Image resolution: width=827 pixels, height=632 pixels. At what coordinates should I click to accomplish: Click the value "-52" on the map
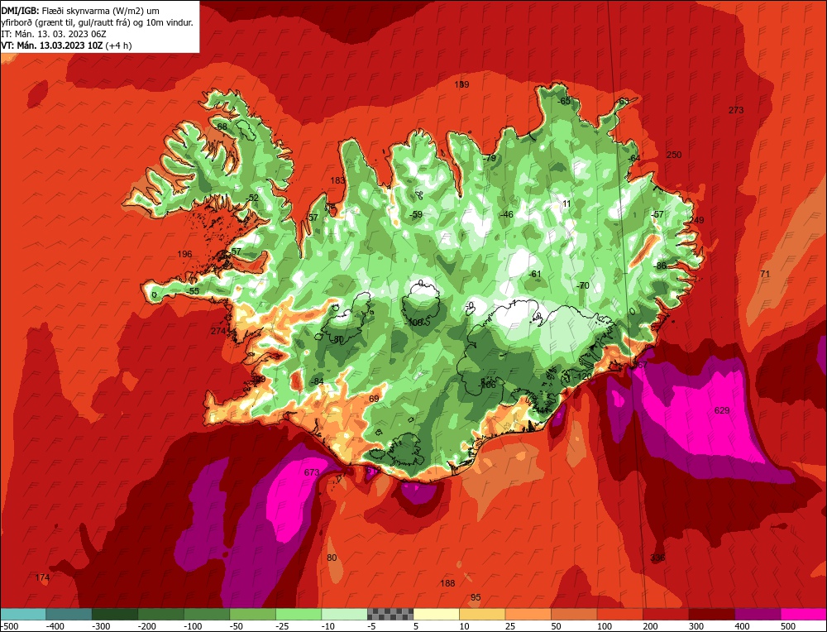252,198
